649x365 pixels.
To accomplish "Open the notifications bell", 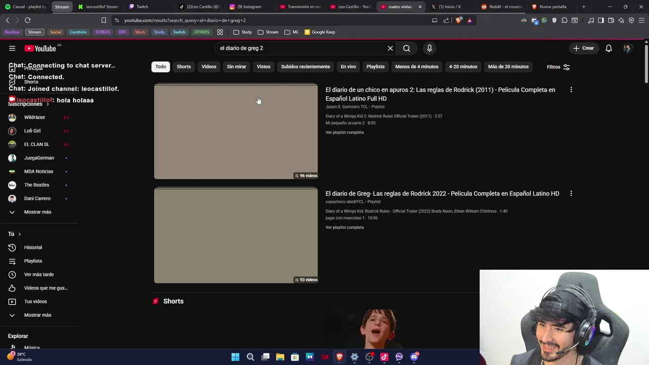I will pyautogui.click(x=608, y=48).
